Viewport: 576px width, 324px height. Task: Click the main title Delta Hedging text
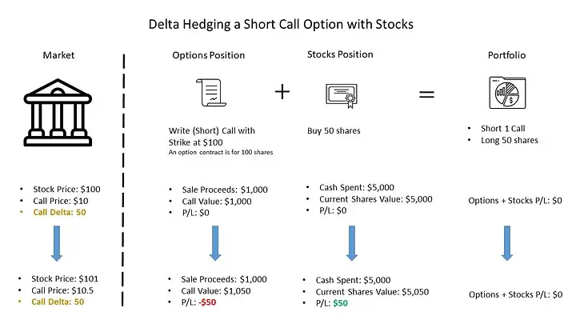(x=281, y=25)
